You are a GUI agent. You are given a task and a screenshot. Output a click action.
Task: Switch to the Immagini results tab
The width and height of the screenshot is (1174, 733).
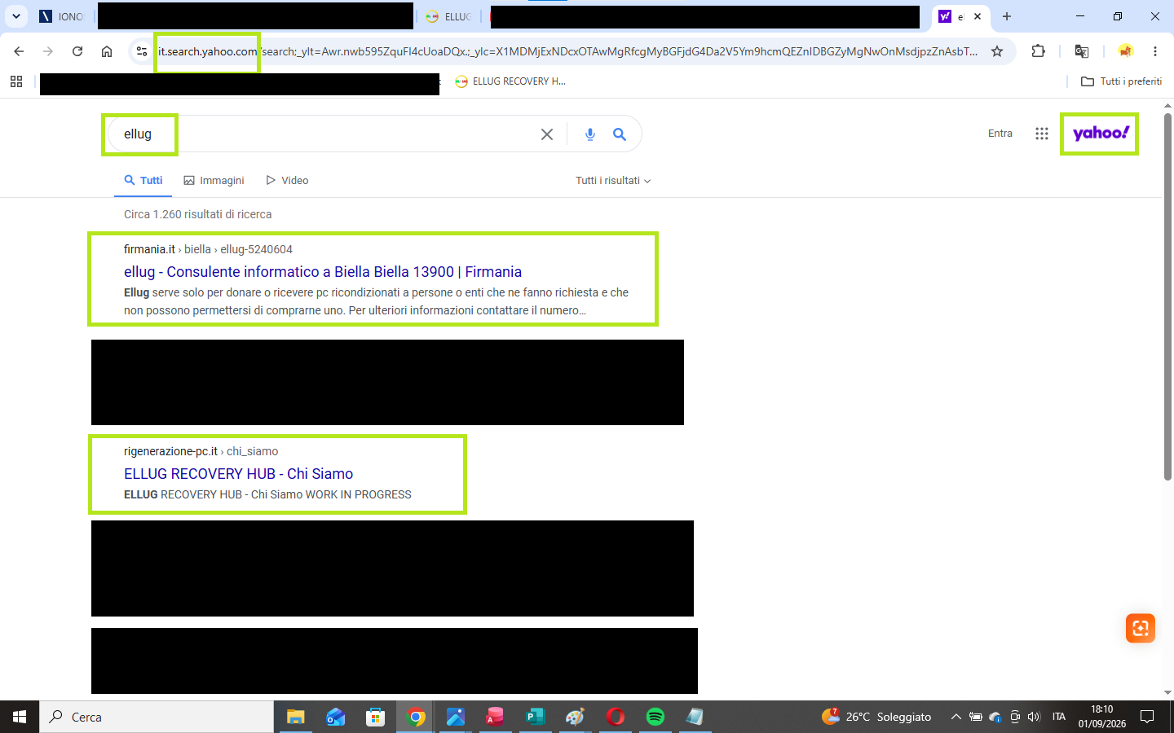214,181
